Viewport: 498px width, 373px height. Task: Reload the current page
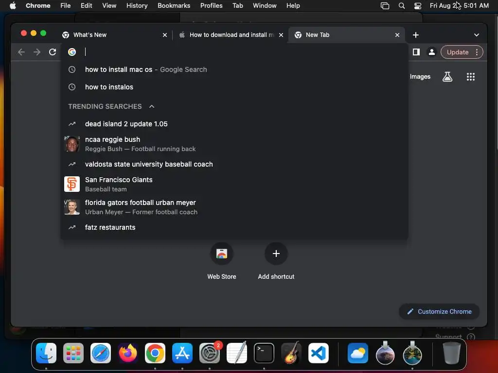[53, 52]
